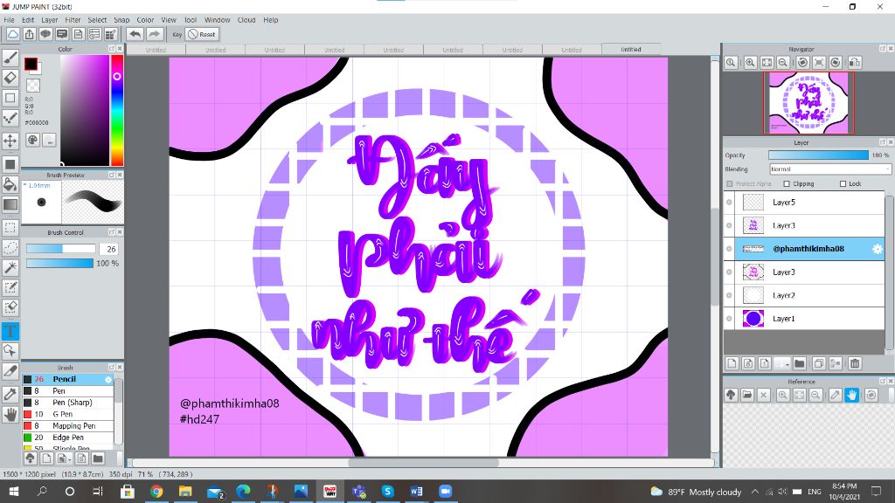This screenshot has height=503, width=895.
Task: Click the Redo arrow in the top toolbar
Action: (154, 34)
